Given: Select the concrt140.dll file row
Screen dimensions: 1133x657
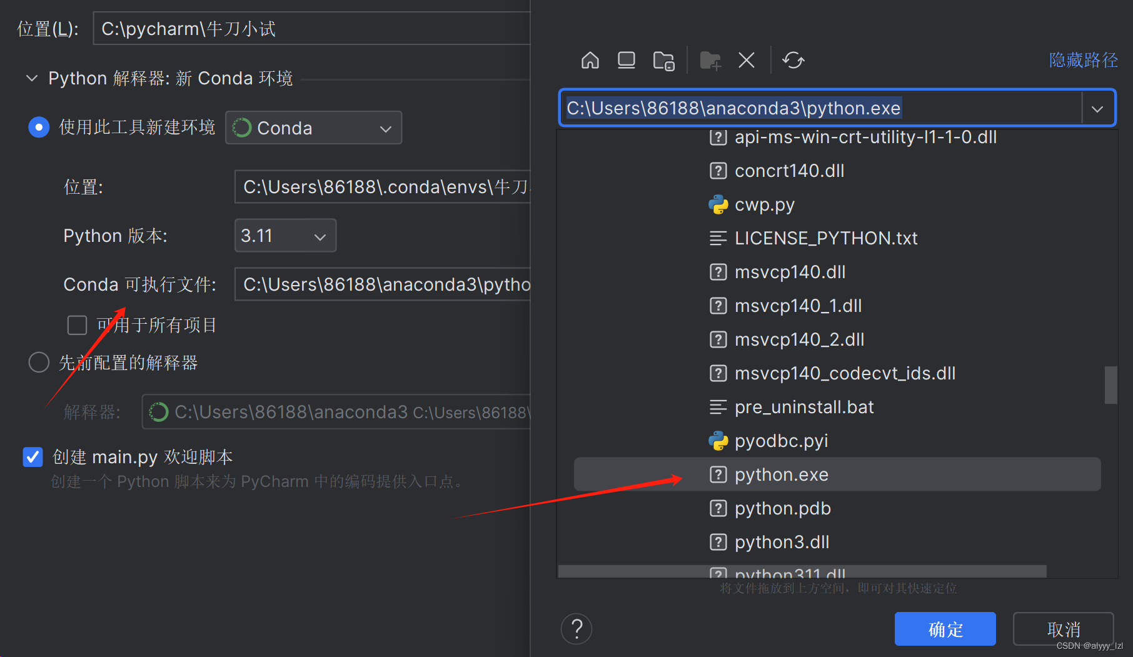Looking at the screenshot, I should tap(837, 171).
